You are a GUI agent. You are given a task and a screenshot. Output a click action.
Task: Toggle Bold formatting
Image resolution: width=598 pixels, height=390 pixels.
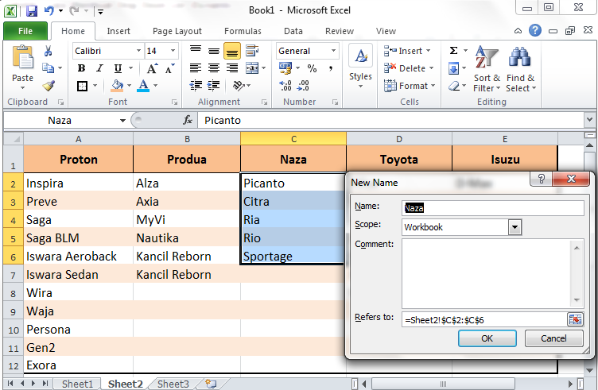(x=81, y=68)
